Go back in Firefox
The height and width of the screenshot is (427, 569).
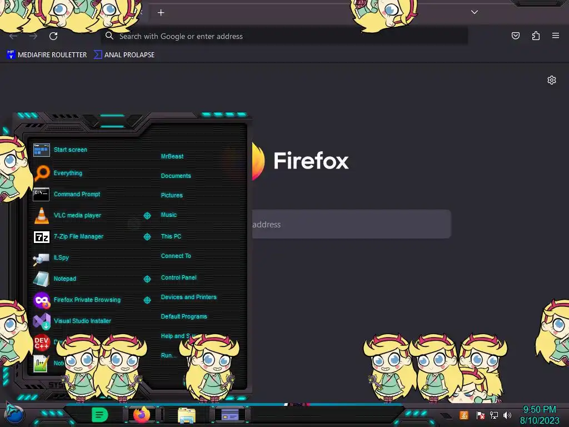click(13, 36)
